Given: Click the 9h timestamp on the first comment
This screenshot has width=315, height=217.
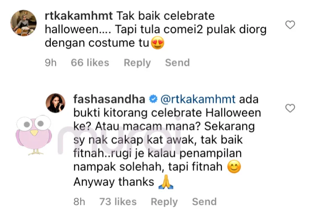Looking at the screenshot, I should [51, 63].
